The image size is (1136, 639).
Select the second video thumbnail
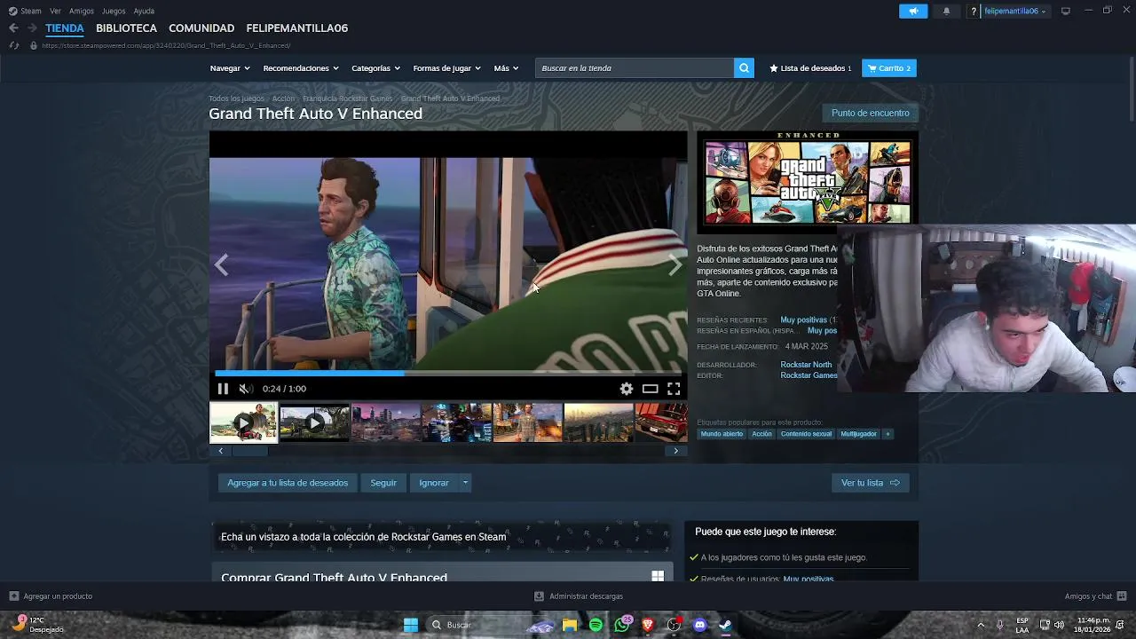pos(314,422)
